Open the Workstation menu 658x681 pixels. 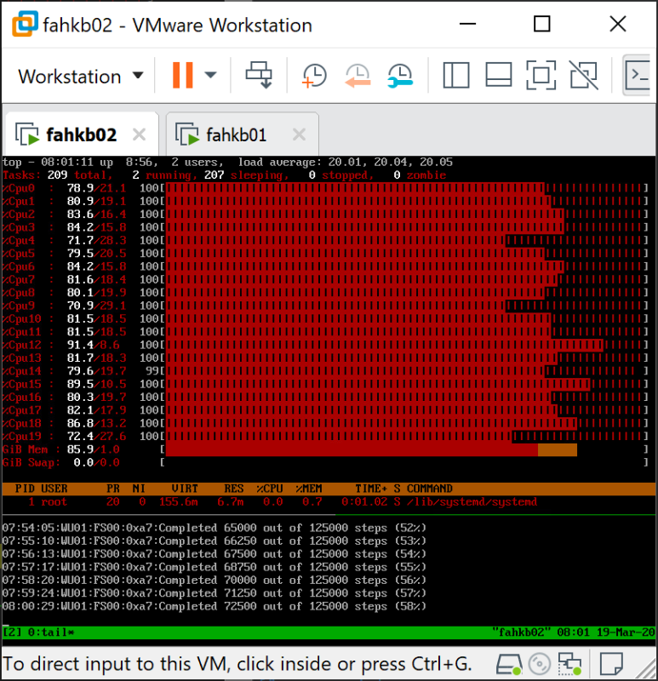tap(80, 77)
